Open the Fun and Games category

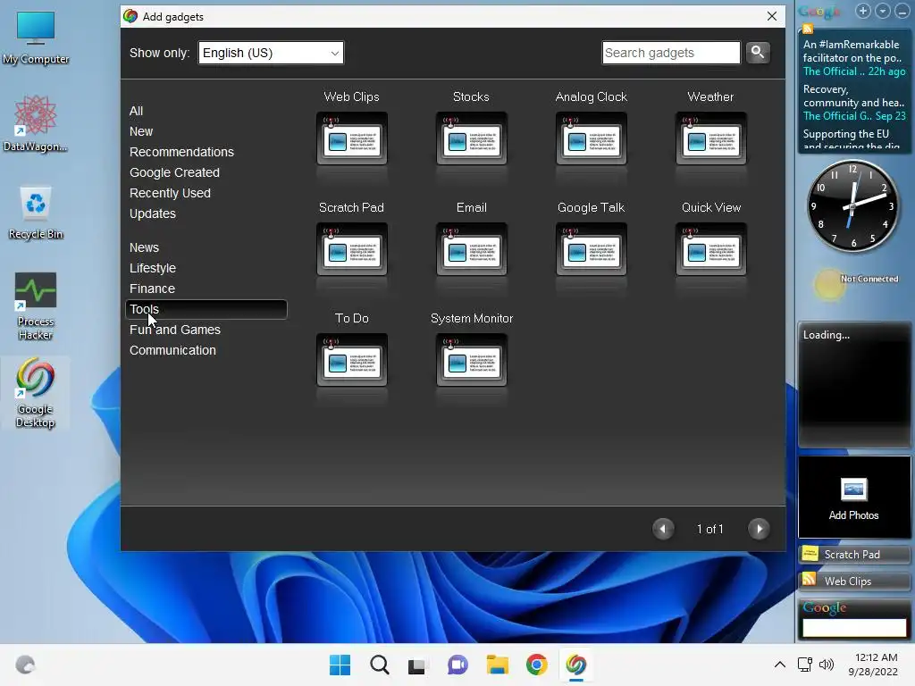(x=175, y=330)
